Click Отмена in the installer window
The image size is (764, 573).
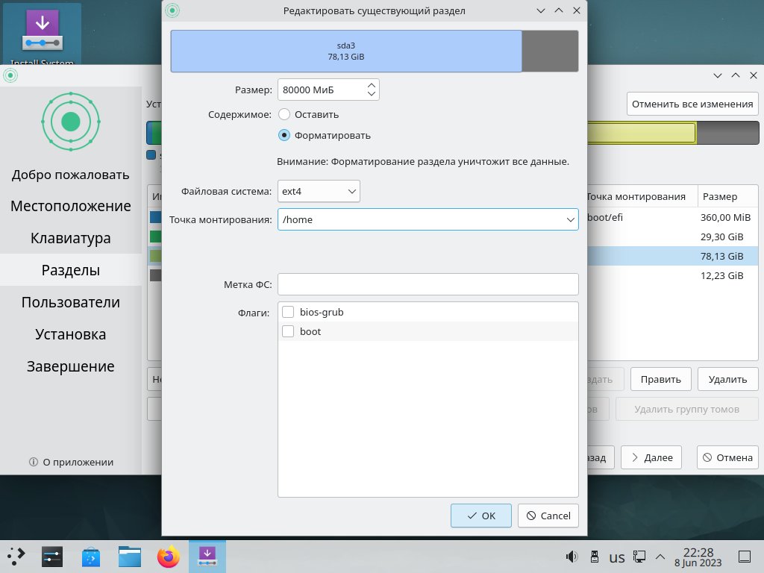coord(727,457)
